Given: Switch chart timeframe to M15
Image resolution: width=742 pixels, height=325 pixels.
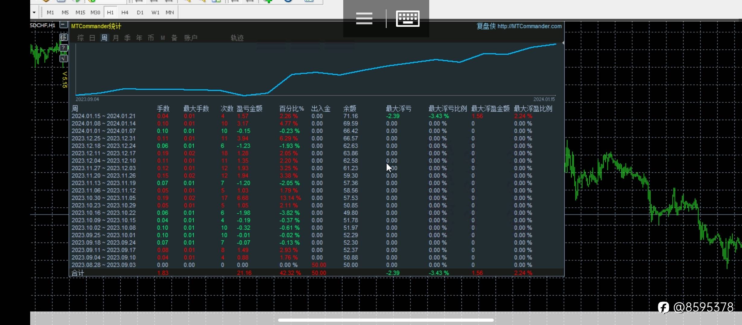Looking at the screenshot, I should point(80,13).
